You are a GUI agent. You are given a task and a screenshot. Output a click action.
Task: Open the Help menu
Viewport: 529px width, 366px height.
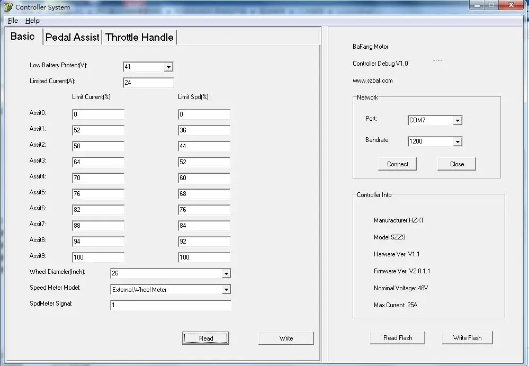point(32,21)
